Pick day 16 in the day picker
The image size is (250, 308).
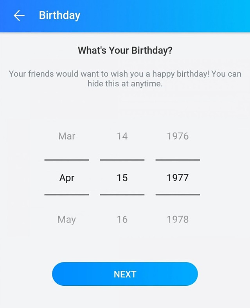click(x=122, y=220)
